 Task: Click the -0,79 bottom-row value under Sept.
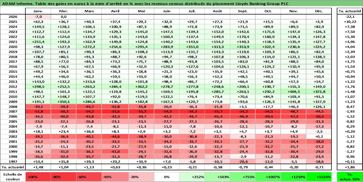243,167
